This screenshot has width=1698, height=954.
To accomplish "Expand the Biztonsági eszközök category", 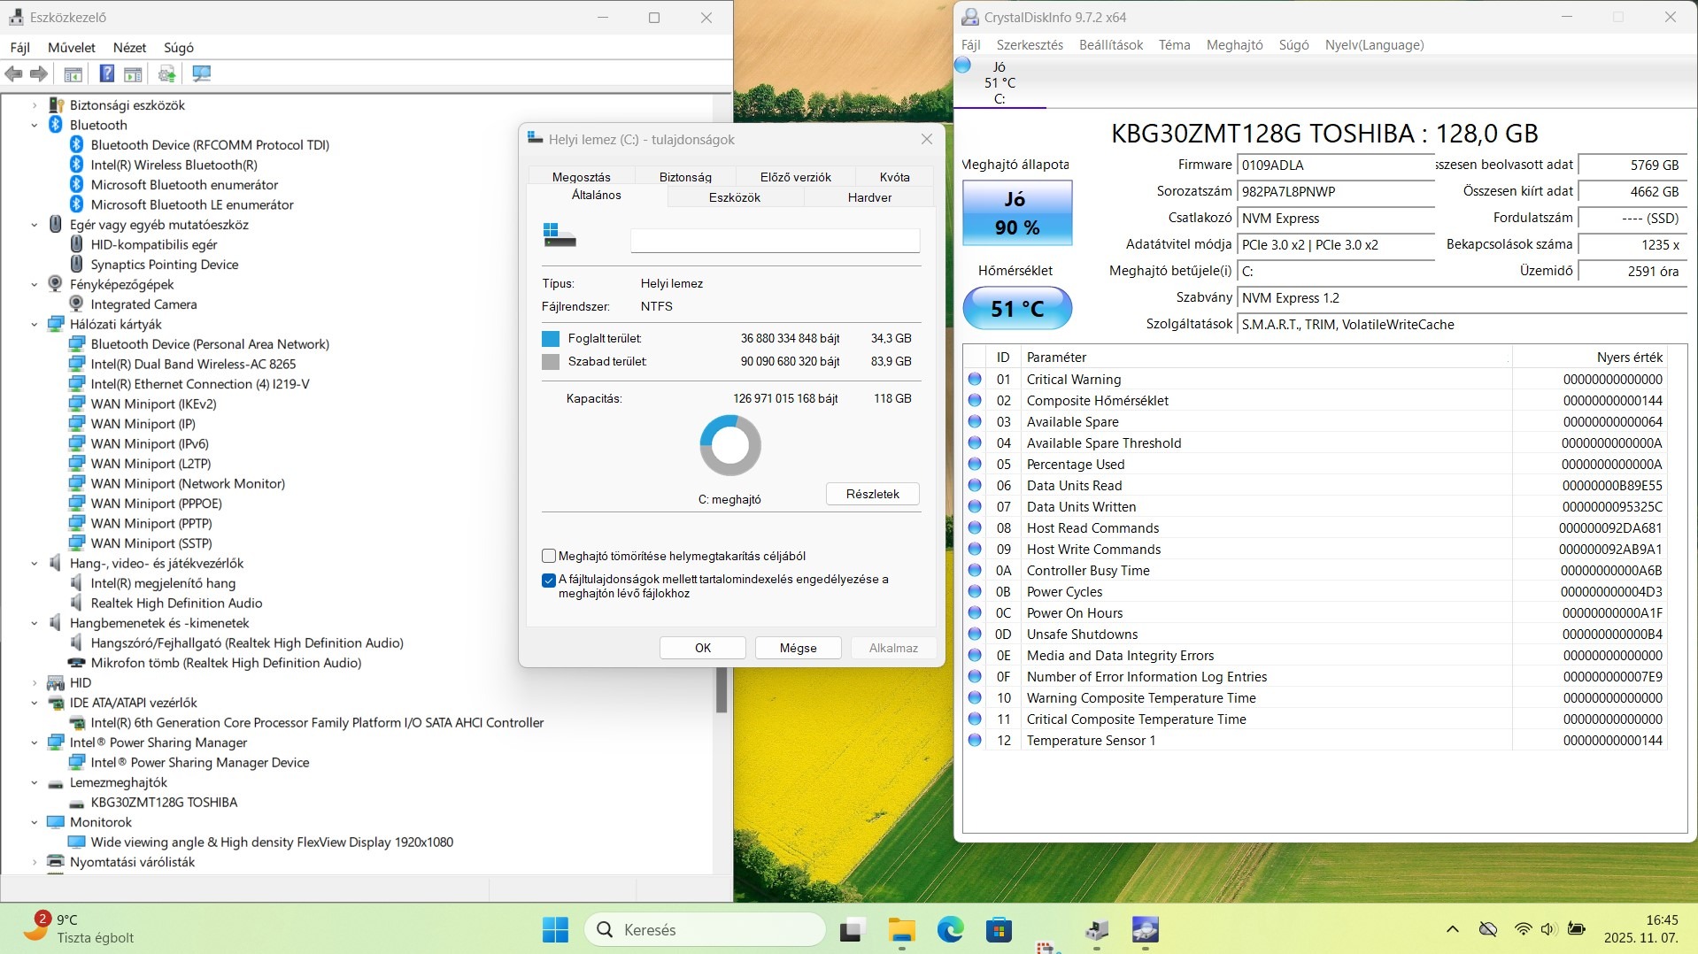I will tap(35, 105).
